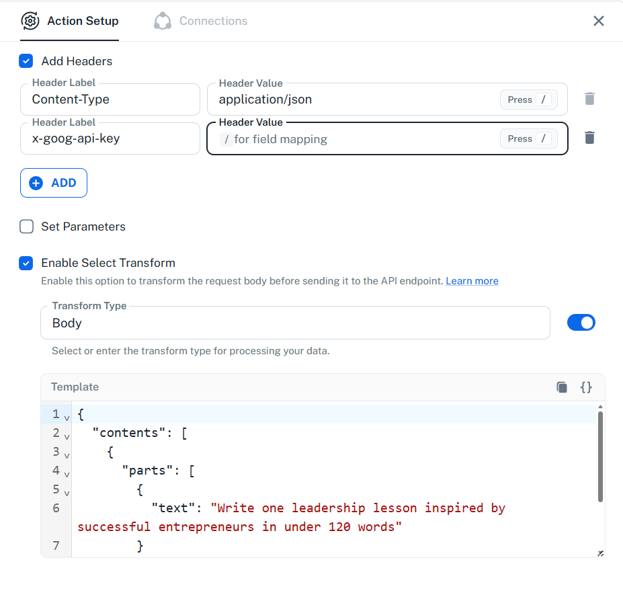Uncheck the Add Headers checkbox
The height and width of the screenshot is (605, 623).
click(26, 61)
